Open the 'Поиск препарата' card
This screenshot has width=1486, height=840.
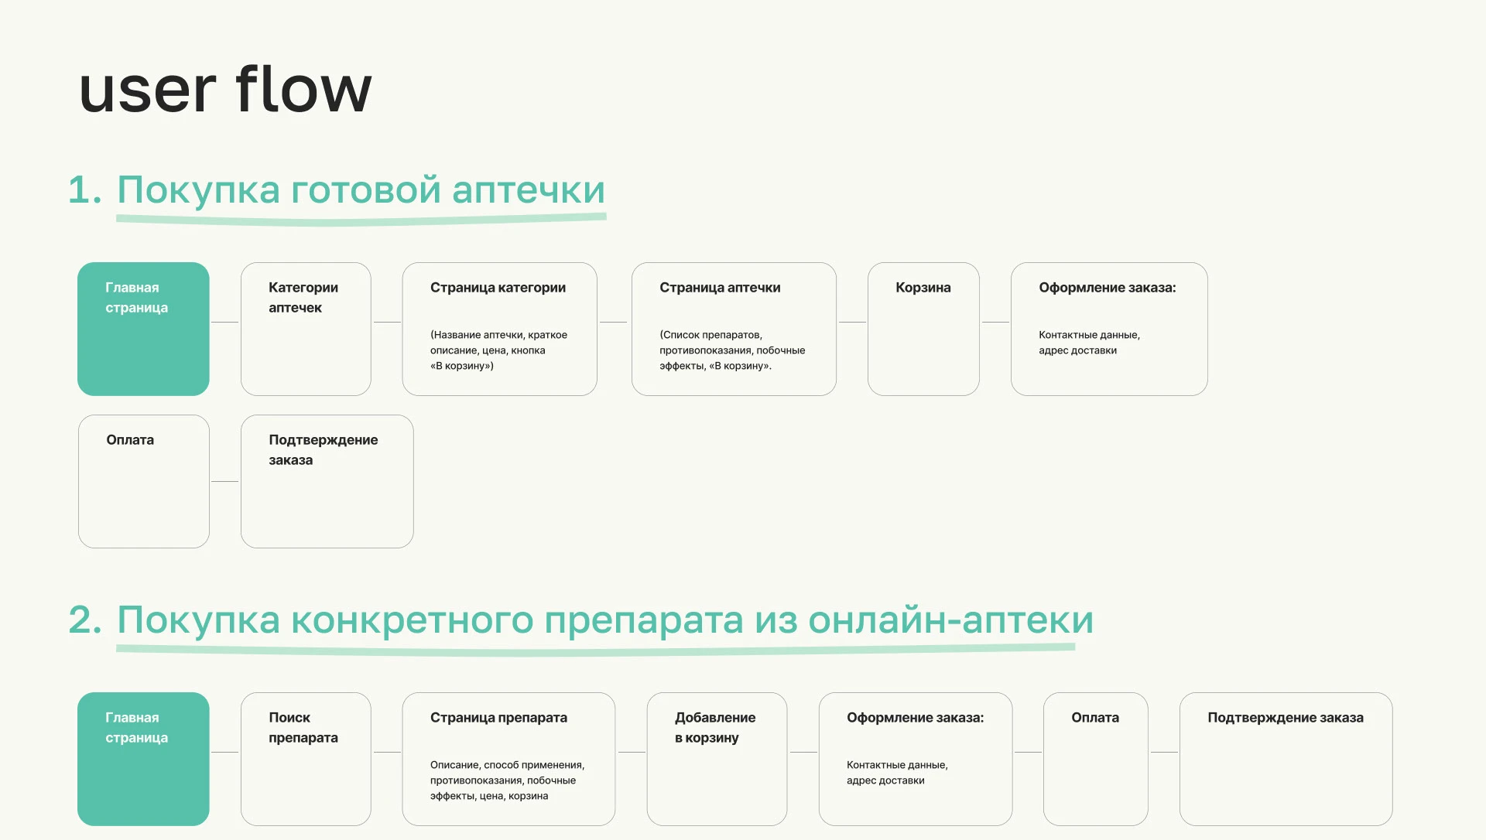click(x=306, y=759)
